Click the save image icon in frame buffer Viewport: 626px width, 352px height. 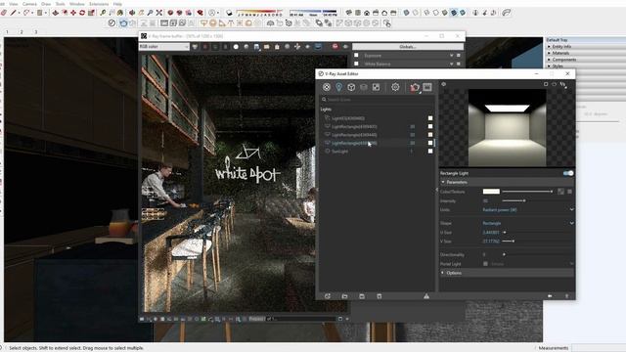click(256, 47)
